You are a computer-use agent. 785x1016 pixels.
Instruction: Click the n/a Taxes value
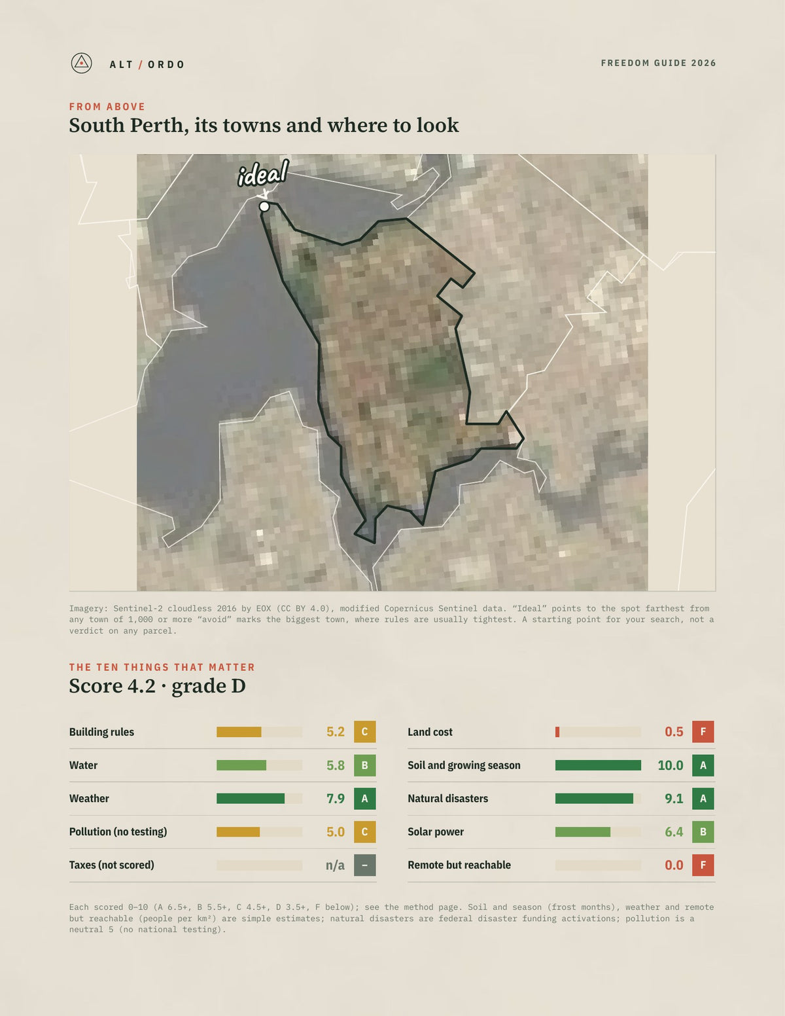pos(335,865)
